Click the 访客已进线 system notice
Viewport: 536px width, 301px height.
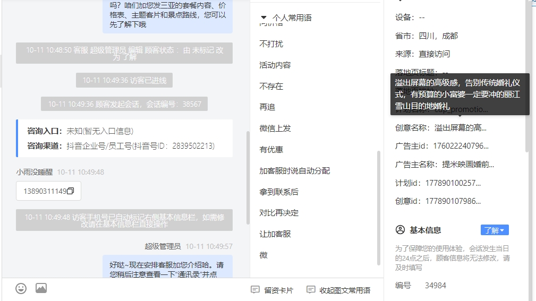tap(124, 80)
